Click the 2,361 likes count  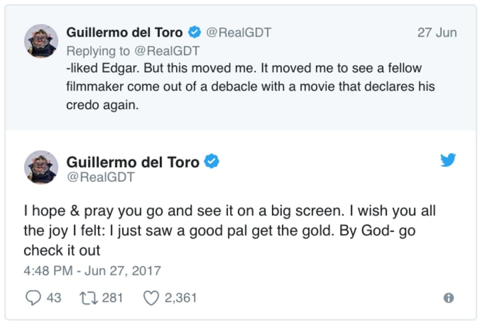(x=180, y=297)
